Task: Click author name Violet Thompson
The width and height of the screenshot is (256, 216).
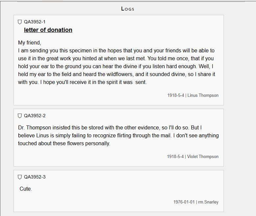Action: pos(203,157)
